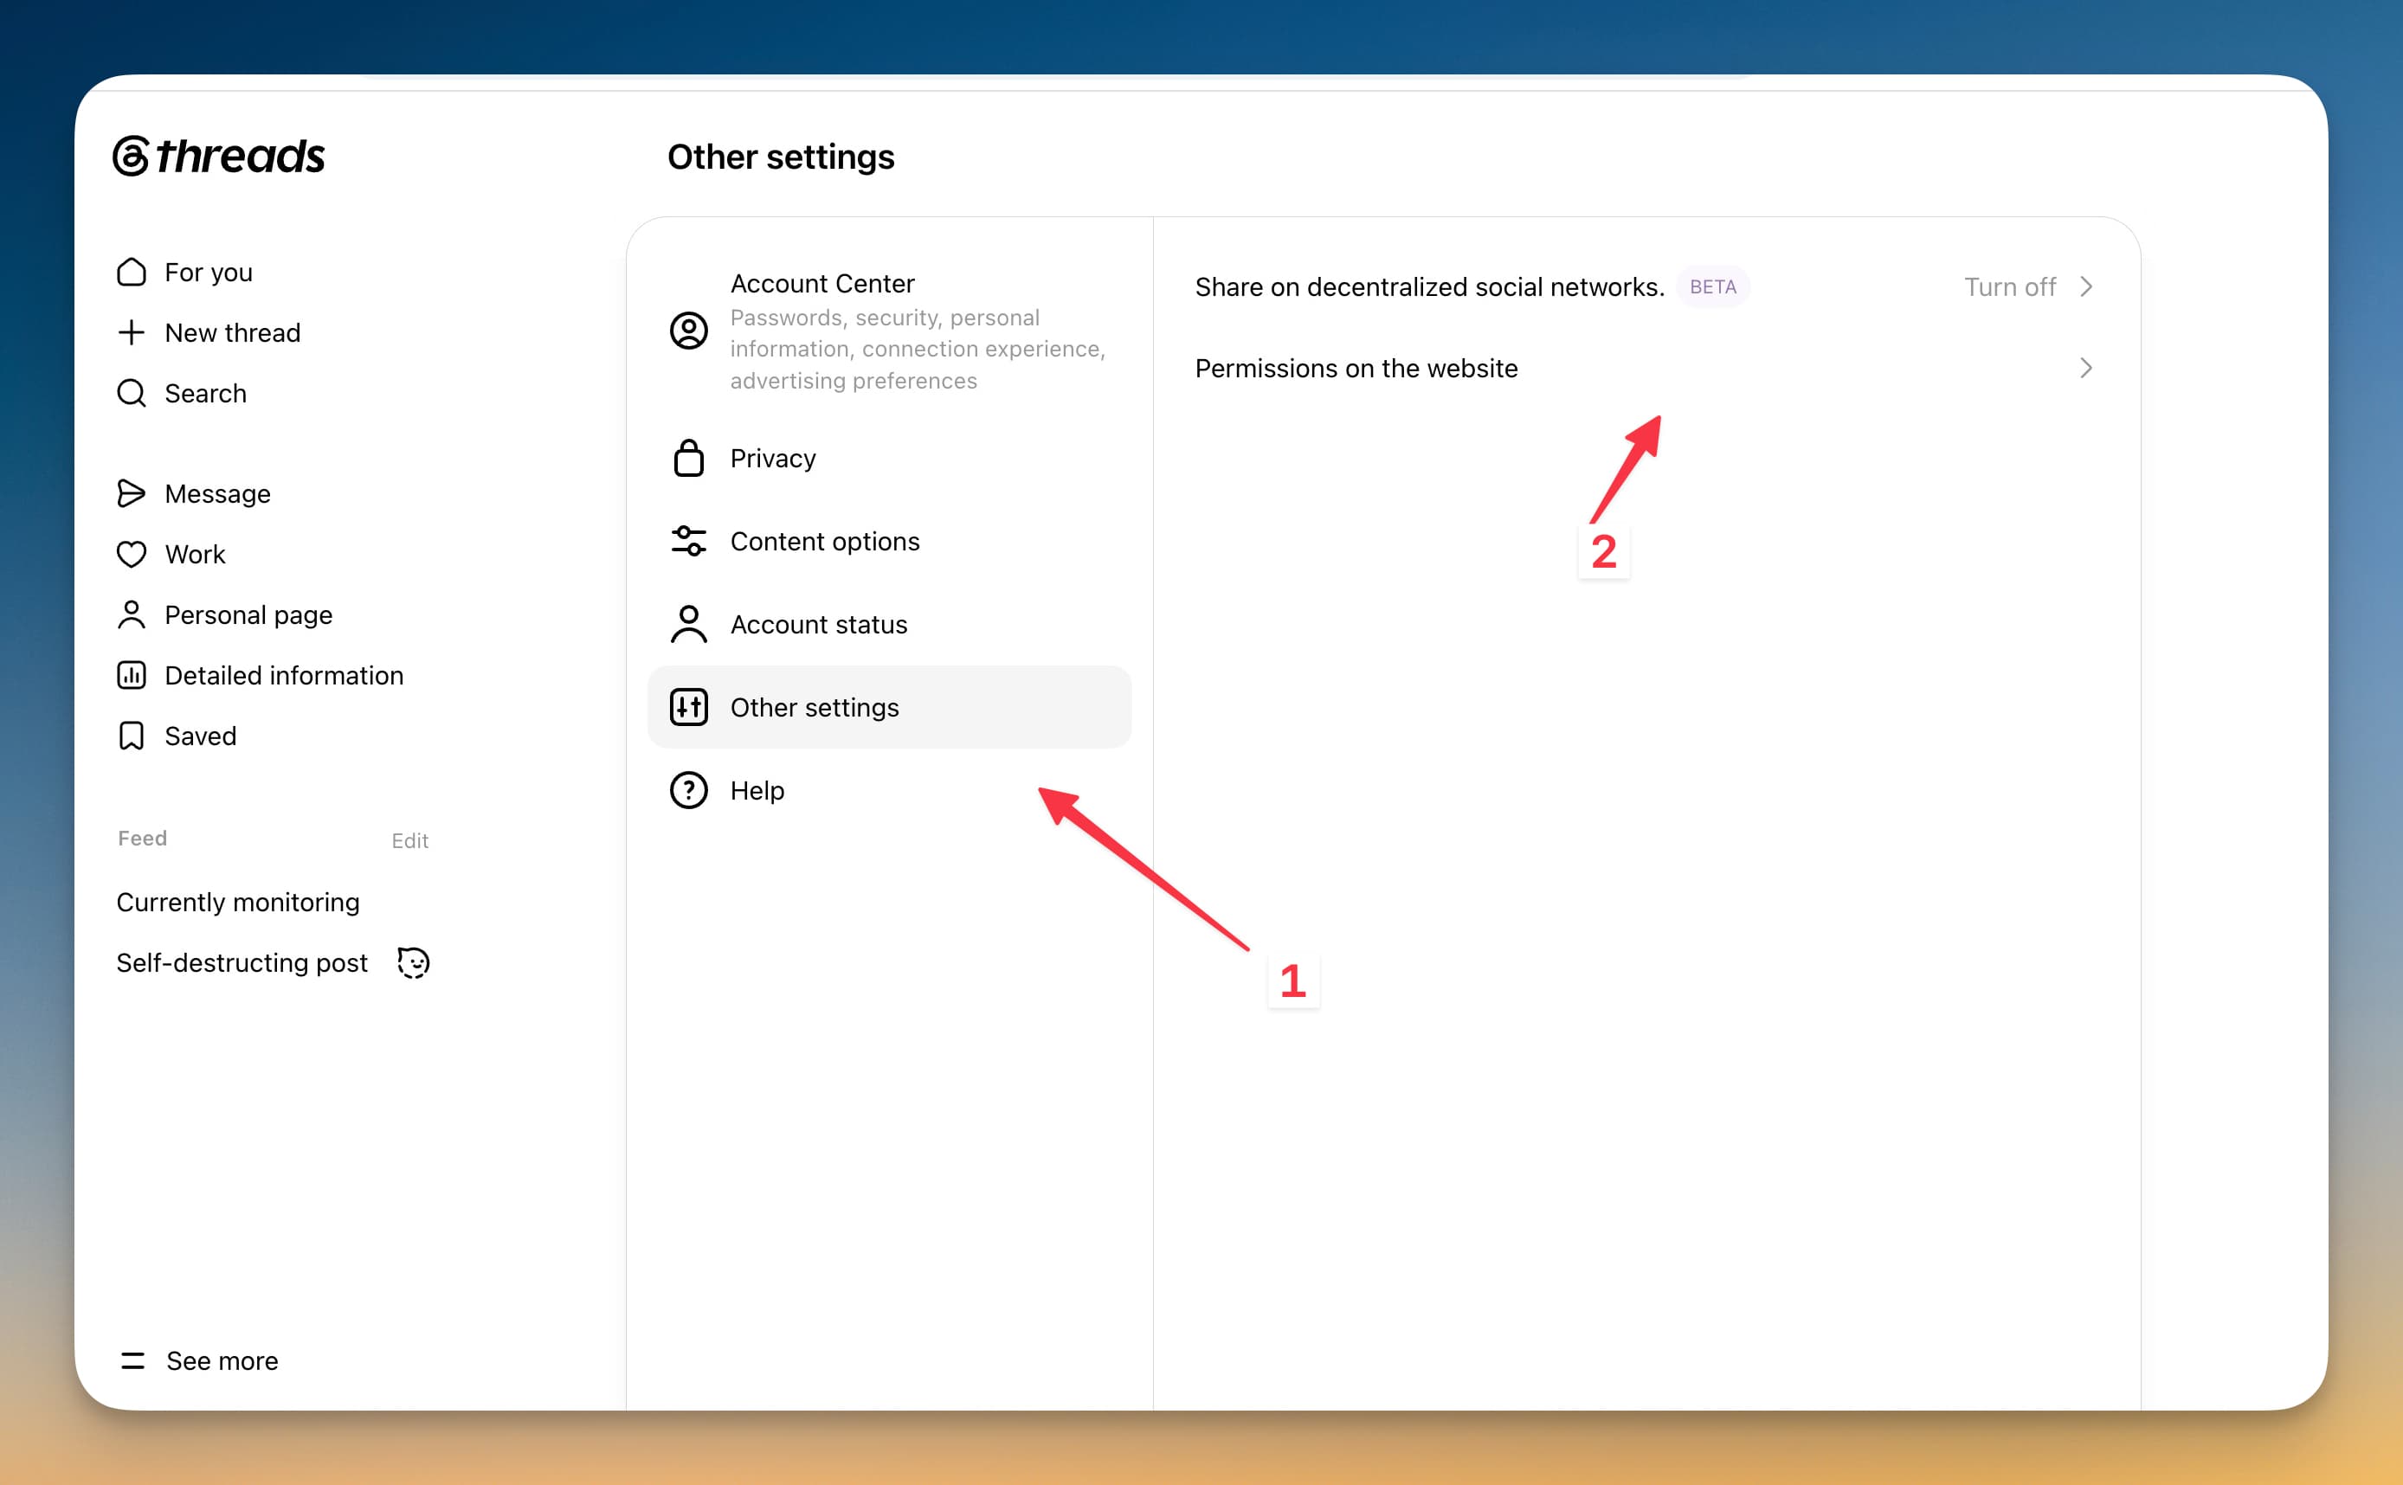Select the Other settings tab label

click(815, 707)
